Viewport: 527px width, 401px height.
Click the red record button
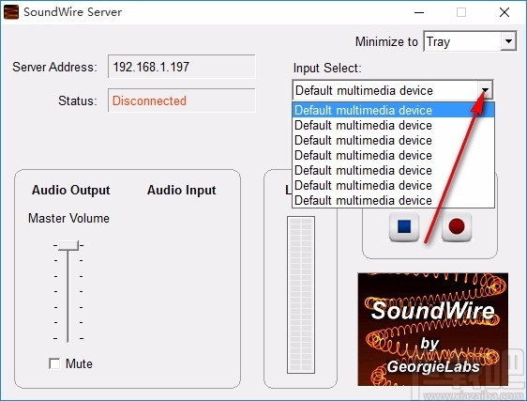tap(457, 226)
